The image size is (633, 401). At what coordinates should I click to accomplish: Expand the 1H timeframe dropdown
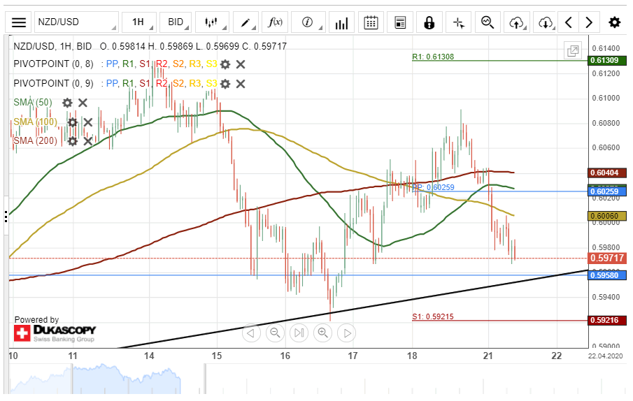pyautogui.click(x=138, y=22)
